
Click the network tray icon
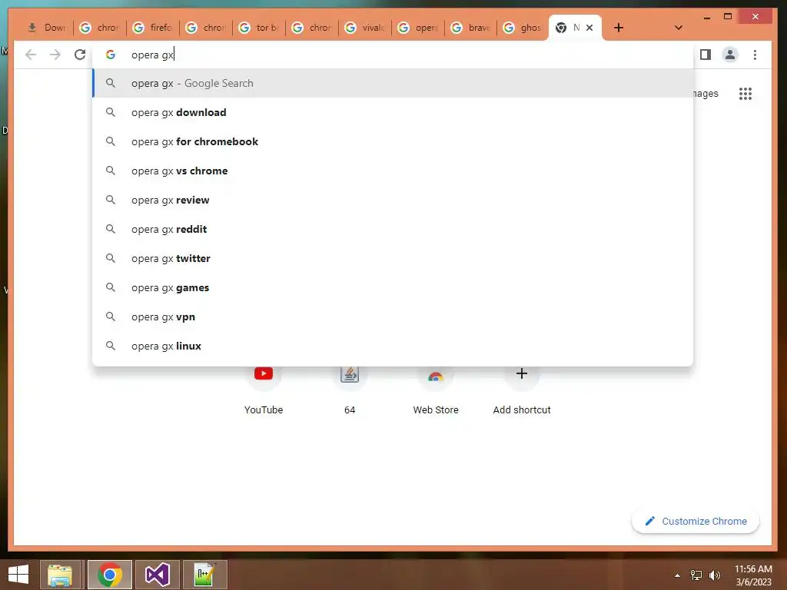(696, 575)
